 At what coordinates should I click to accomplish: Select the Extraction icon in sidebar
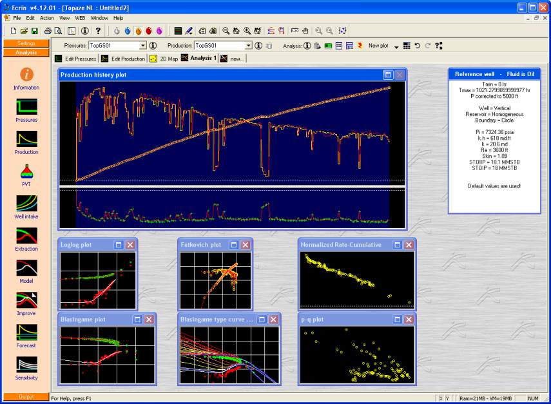(x=26, y=236)
